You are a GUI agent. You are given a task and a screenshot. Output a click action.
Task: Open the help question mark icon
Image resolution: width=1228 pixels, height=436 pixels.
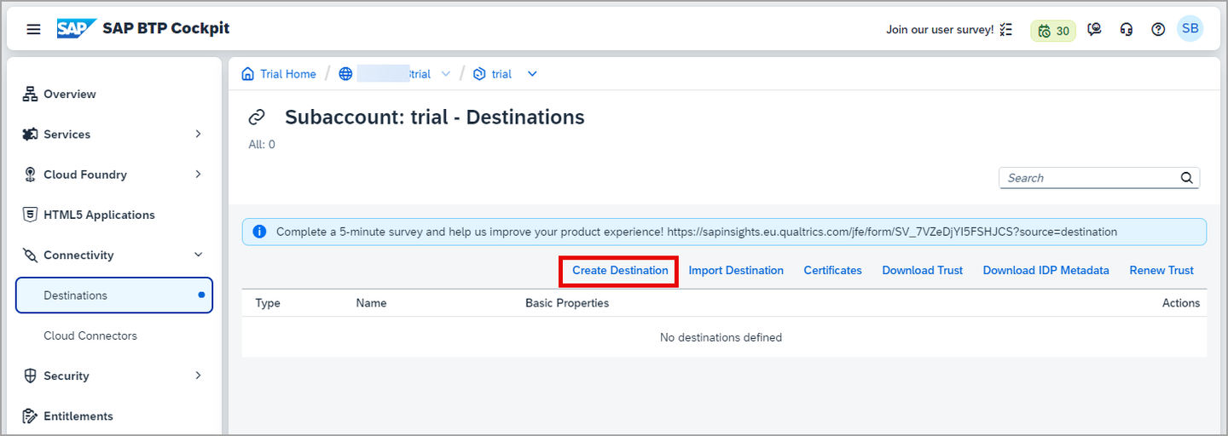point(1158,29)
